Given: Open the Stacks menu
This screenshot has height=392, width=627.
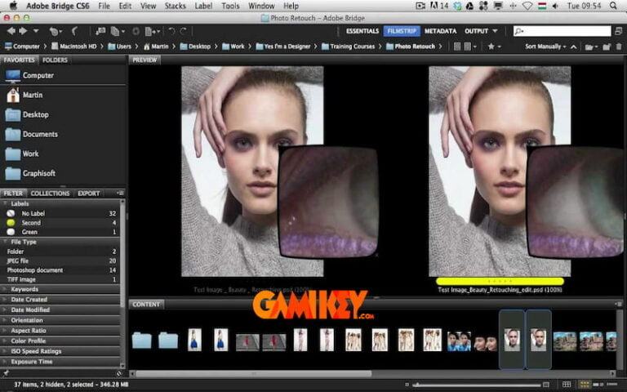Looking at the screenshot, I should point(175,6).
